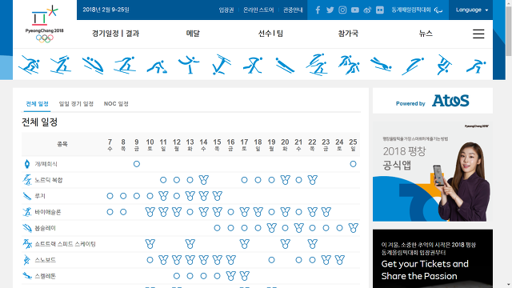Select the luge pictogram in sport strip
Screen dimensions: 512x288
click(x=285, y=65)
